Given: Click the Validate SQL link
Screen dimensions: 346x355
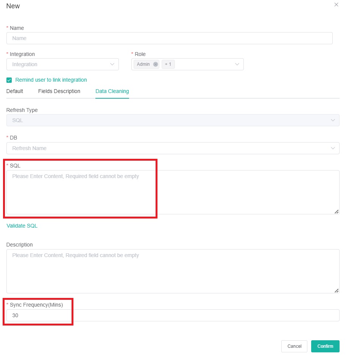Looking at the screenshot, I should (22, 226).
